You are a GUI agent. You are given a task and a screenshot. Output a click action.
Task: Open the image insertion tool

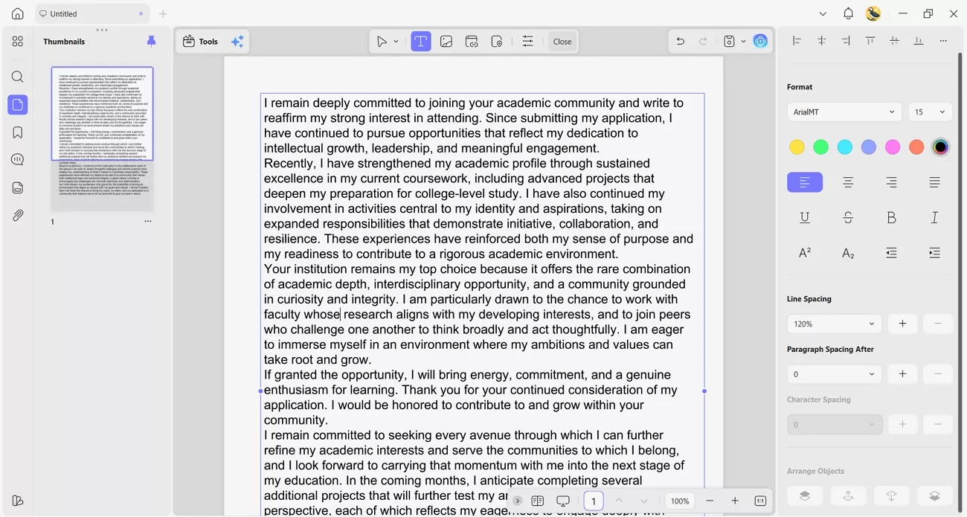446,41
